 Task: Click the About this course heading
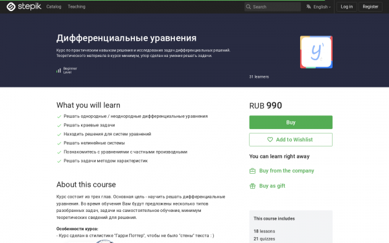click(x=86, y=185)
